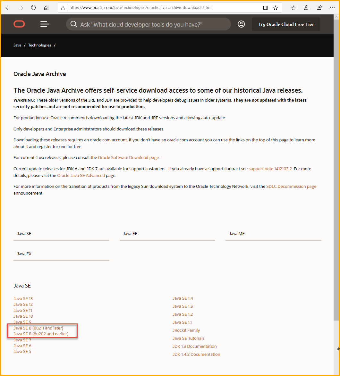This screenshot has height=376, width=340.
Task: Open Java SE Tutorials link
Action: (189, 338)
